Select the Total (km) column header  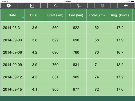click(x=97, y=15)
